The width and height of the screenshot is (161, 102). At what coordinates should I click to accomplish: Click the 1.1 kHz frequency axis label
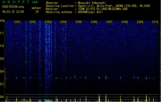[x=2, y=33]
